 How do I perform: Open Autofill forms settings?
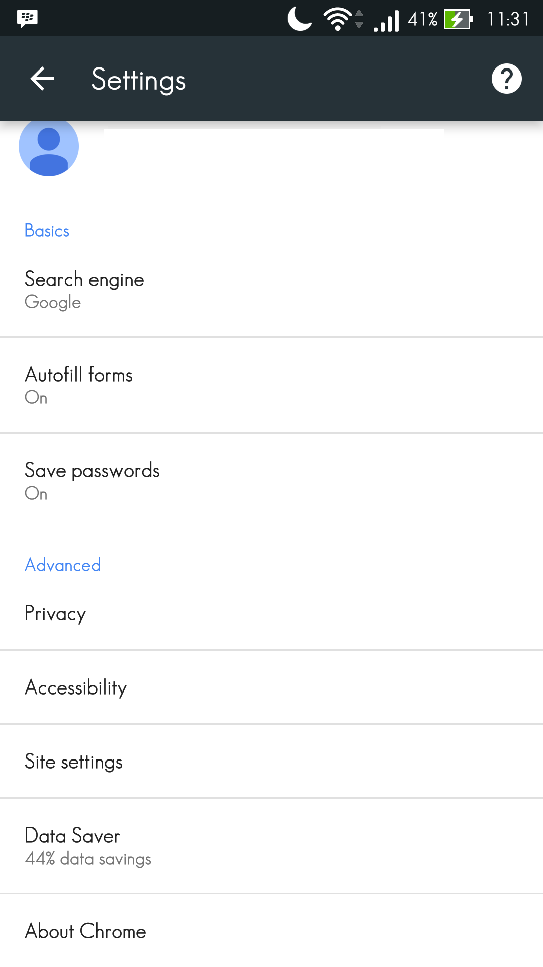coord(271,385)
